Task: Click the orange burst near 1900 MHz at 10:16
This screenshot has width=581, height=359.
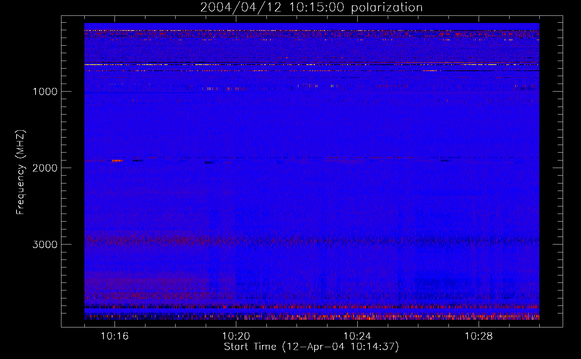Action: click(117, 160)
